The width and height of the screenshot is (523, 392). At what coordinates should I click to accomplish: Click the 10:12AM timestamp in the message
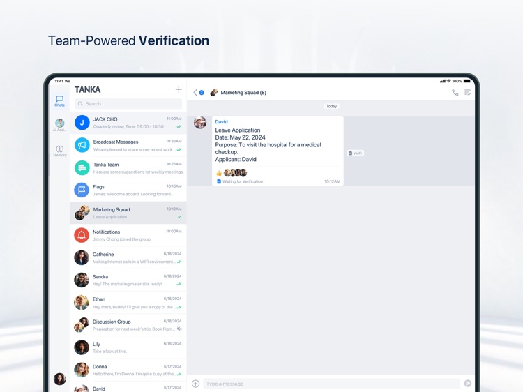tap(332, 181)
